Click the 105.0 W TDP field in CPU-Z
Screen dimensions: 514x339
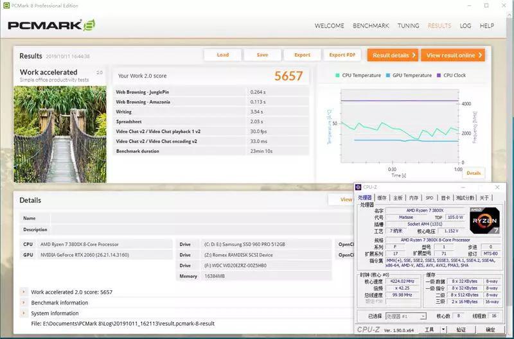pos(456,217)
